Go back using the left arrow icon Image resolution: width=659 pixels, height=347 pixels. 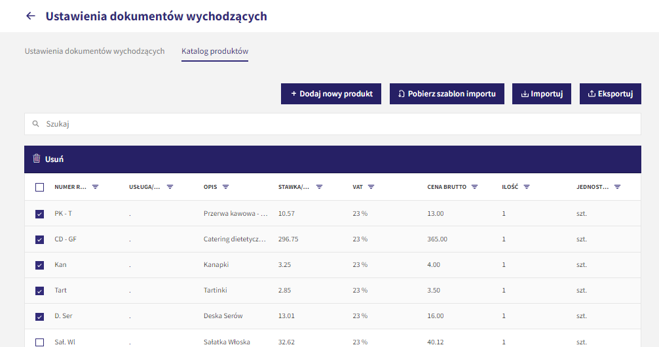(30, 16)
